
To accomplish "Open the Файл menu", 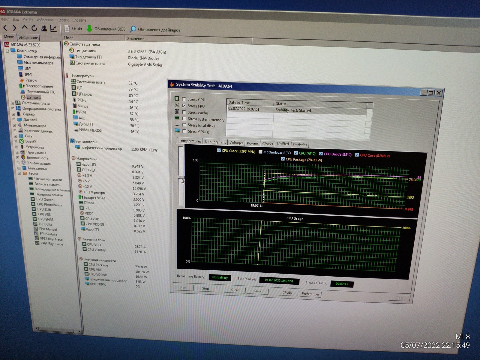I will 5,19.
